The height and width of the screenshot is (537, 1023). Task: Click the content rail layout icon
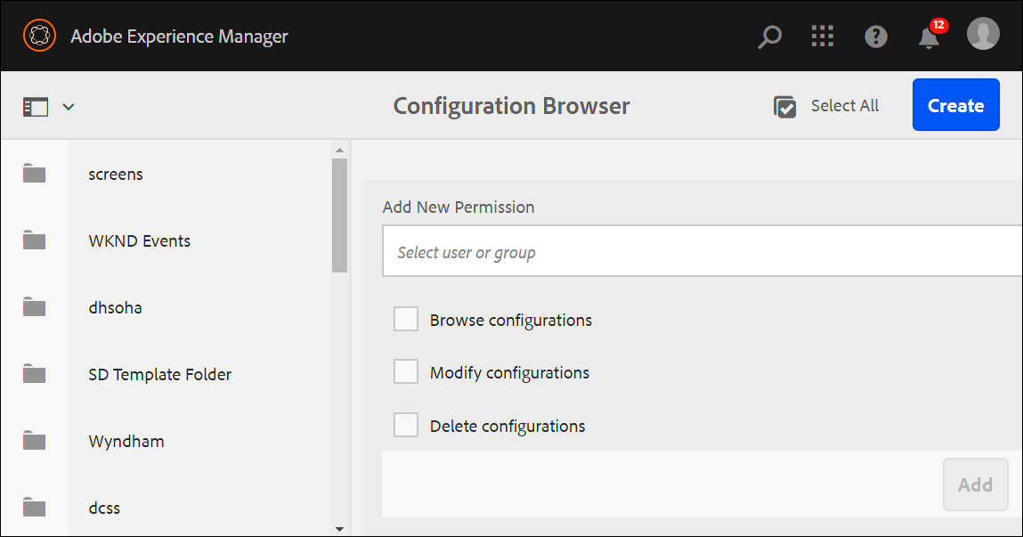(36, 105)
